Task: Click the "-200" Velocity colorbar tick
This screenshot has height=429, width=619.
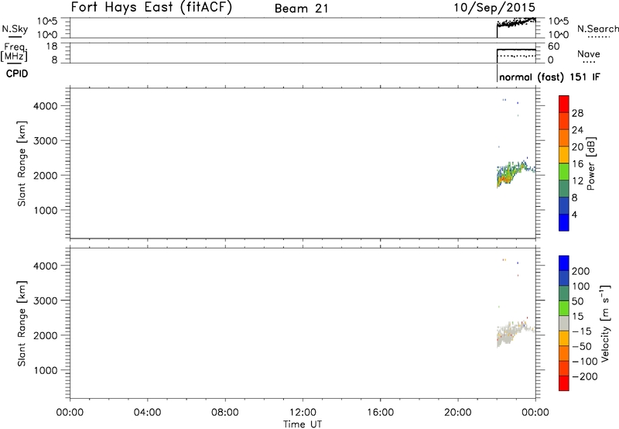Action: tap(585, 376)
